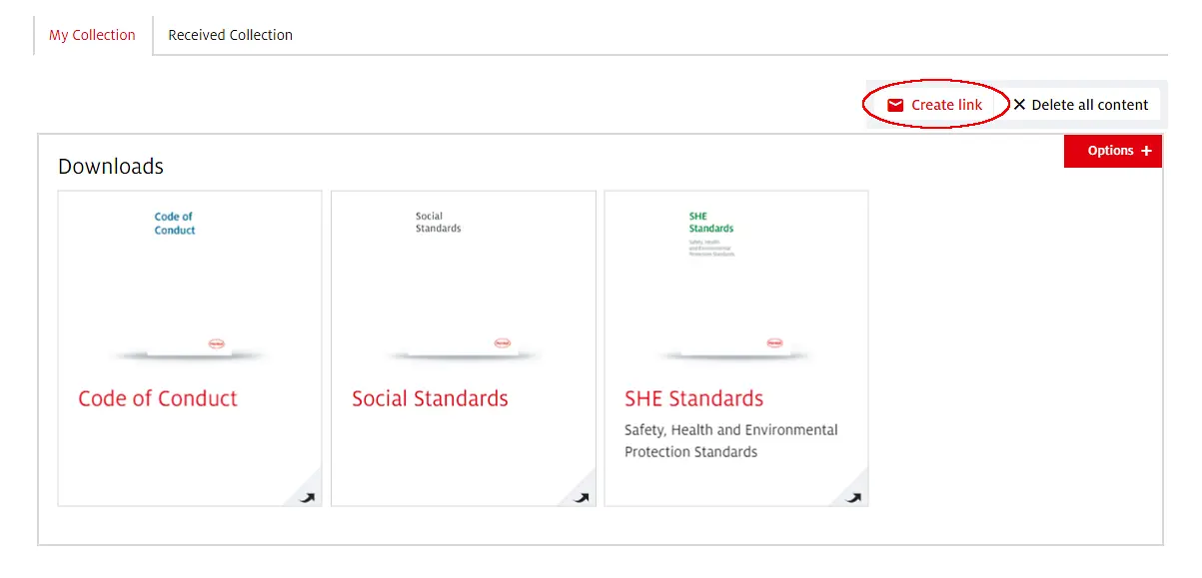Click the Create link button
Image resolution: width=1202 pixels, height=578 pixels.
[x=935, y=104]
